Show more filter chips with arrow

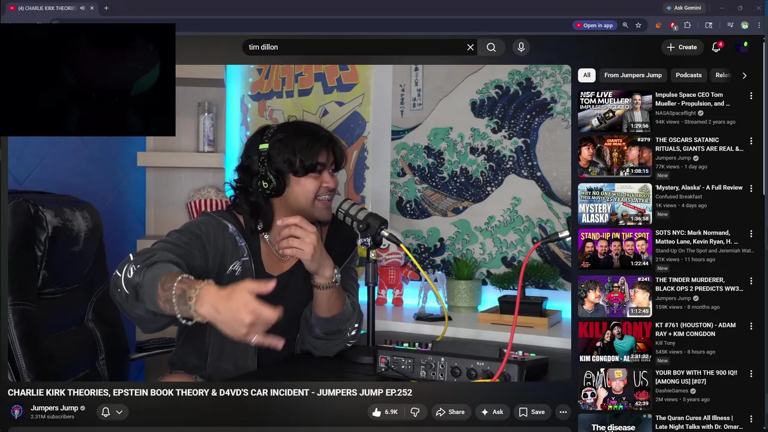click(x=745, y=75)
